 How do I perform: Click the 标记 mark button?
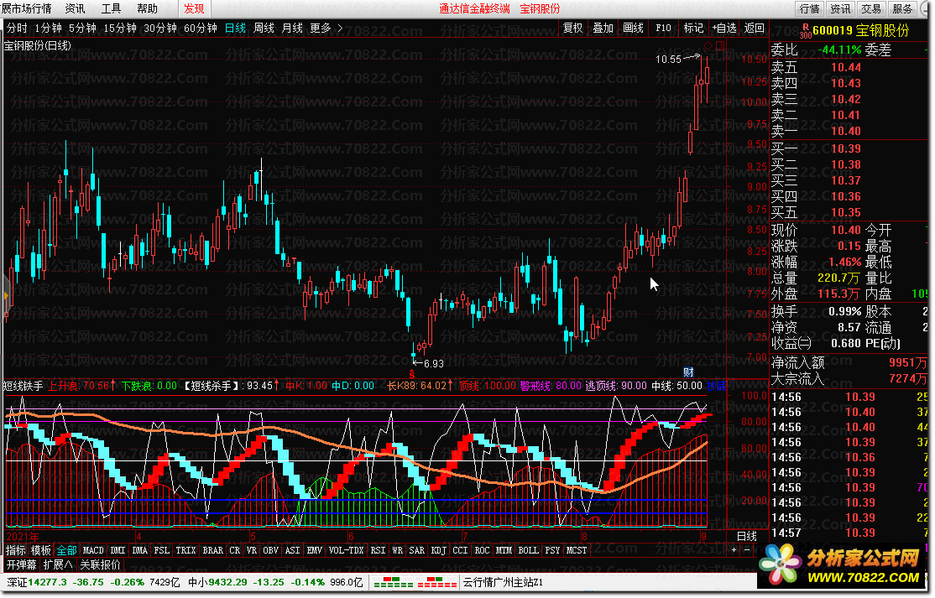tap(693, 28)
